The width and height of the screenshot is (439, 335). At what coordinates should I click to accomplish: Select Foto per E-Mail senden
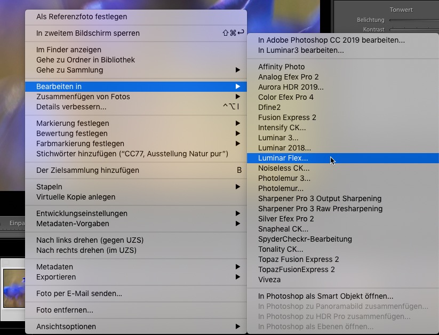[79, 293]
